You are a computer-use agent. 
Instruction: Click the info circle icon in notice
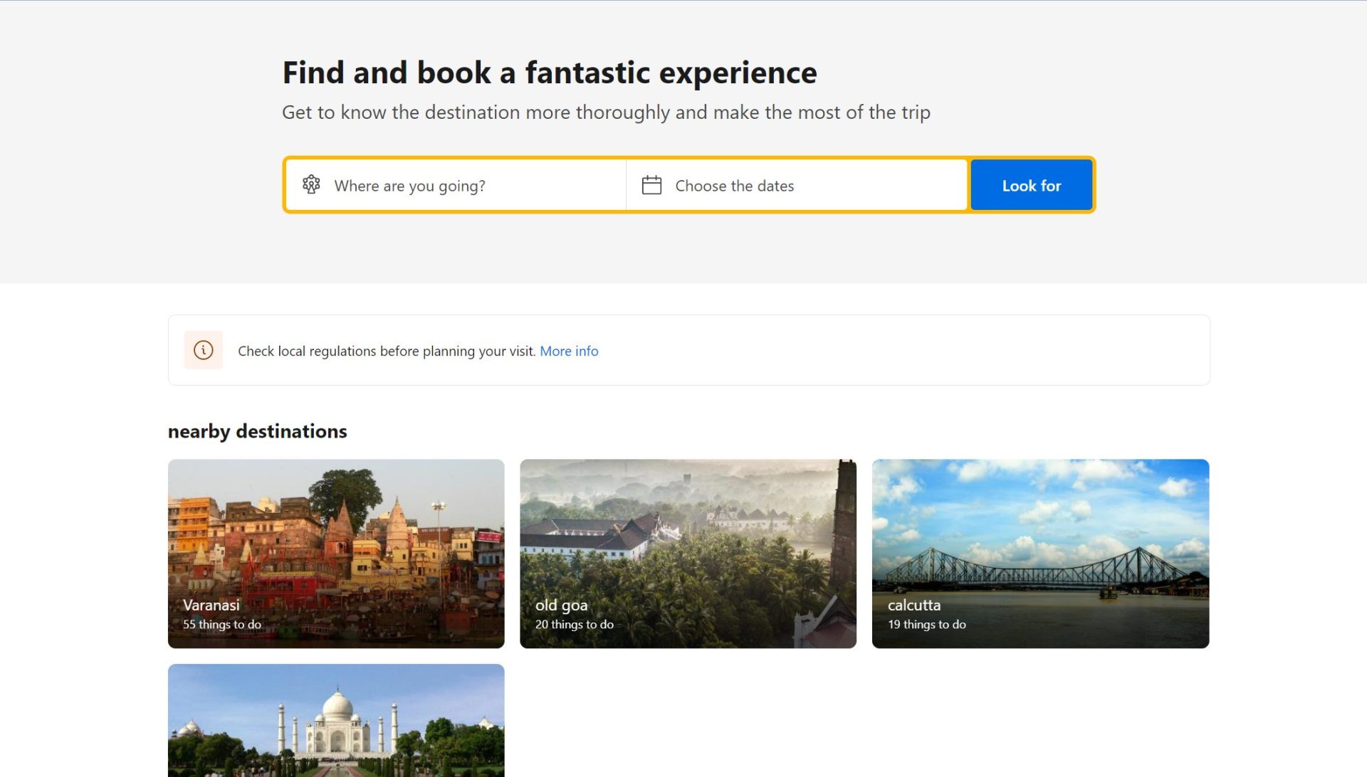click(x=203, y=350)
